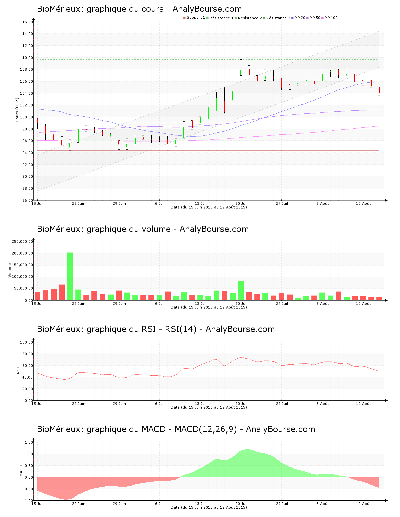The image size is (400, 517).
Task: Click the MM20 blue legend swatch
Action: click(x=292, y=18)
